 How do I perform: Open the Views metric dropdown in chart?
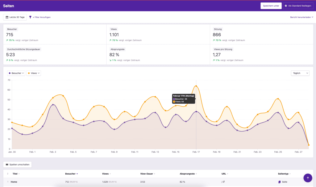(34, 73)
